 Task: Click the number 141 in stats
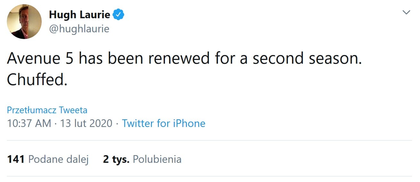point(16,159)
